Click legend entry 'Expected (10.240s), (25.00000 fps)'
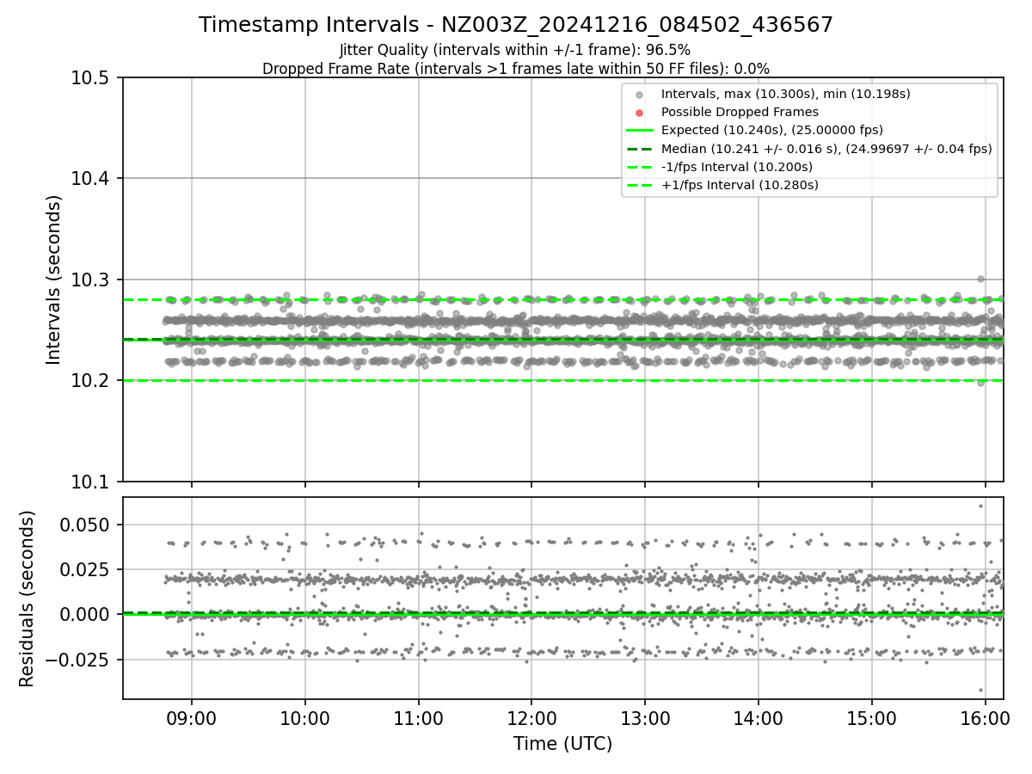This screenshot has height=774, width=1032. coord(772,130)
